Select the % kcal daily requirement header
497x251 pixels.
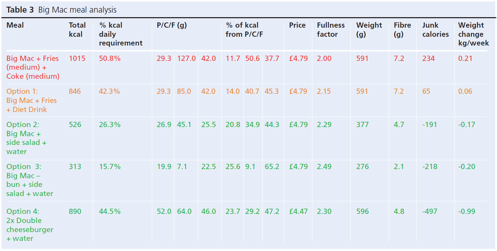[x=120, y=34]
